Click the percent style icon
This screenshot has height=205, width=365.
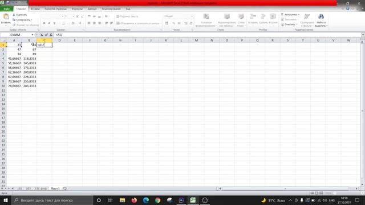point(173,23)
